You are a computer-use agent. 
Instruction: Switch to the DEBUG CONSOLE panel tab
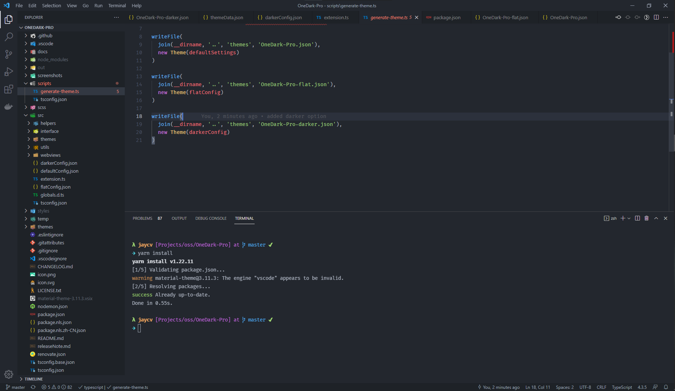tap(211, 218)
